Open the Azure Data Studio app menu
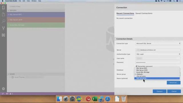 click(x=11, y=1)
